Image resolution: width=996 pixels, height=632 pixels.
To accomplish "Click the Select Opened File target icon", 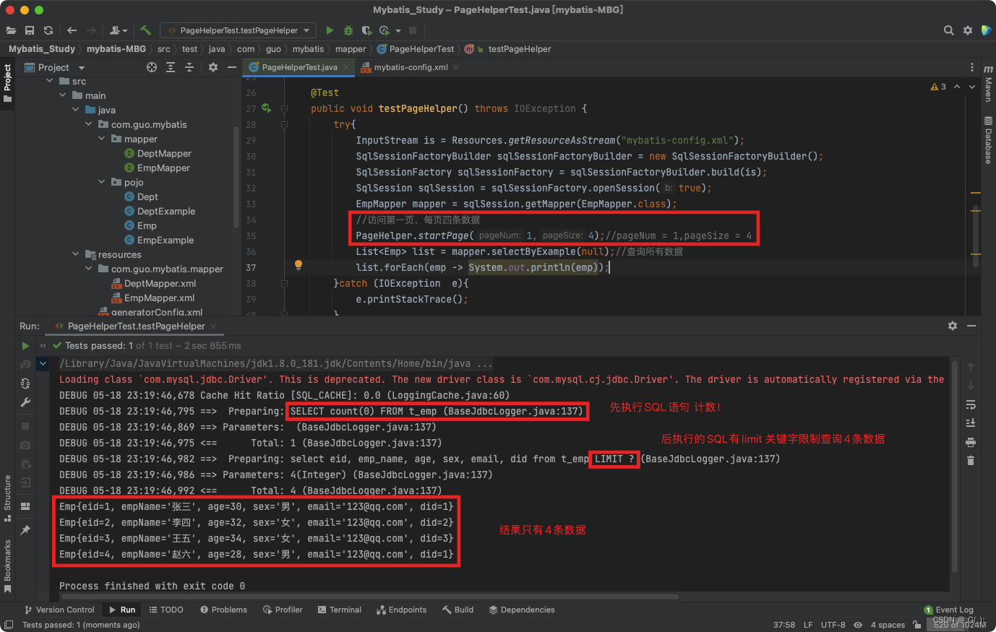I will 152,67.
